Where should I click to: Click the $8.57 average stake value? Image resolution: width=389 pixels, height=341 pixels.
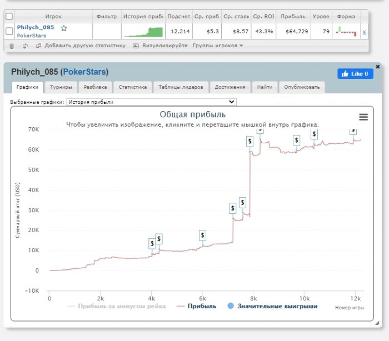point(241,32)
